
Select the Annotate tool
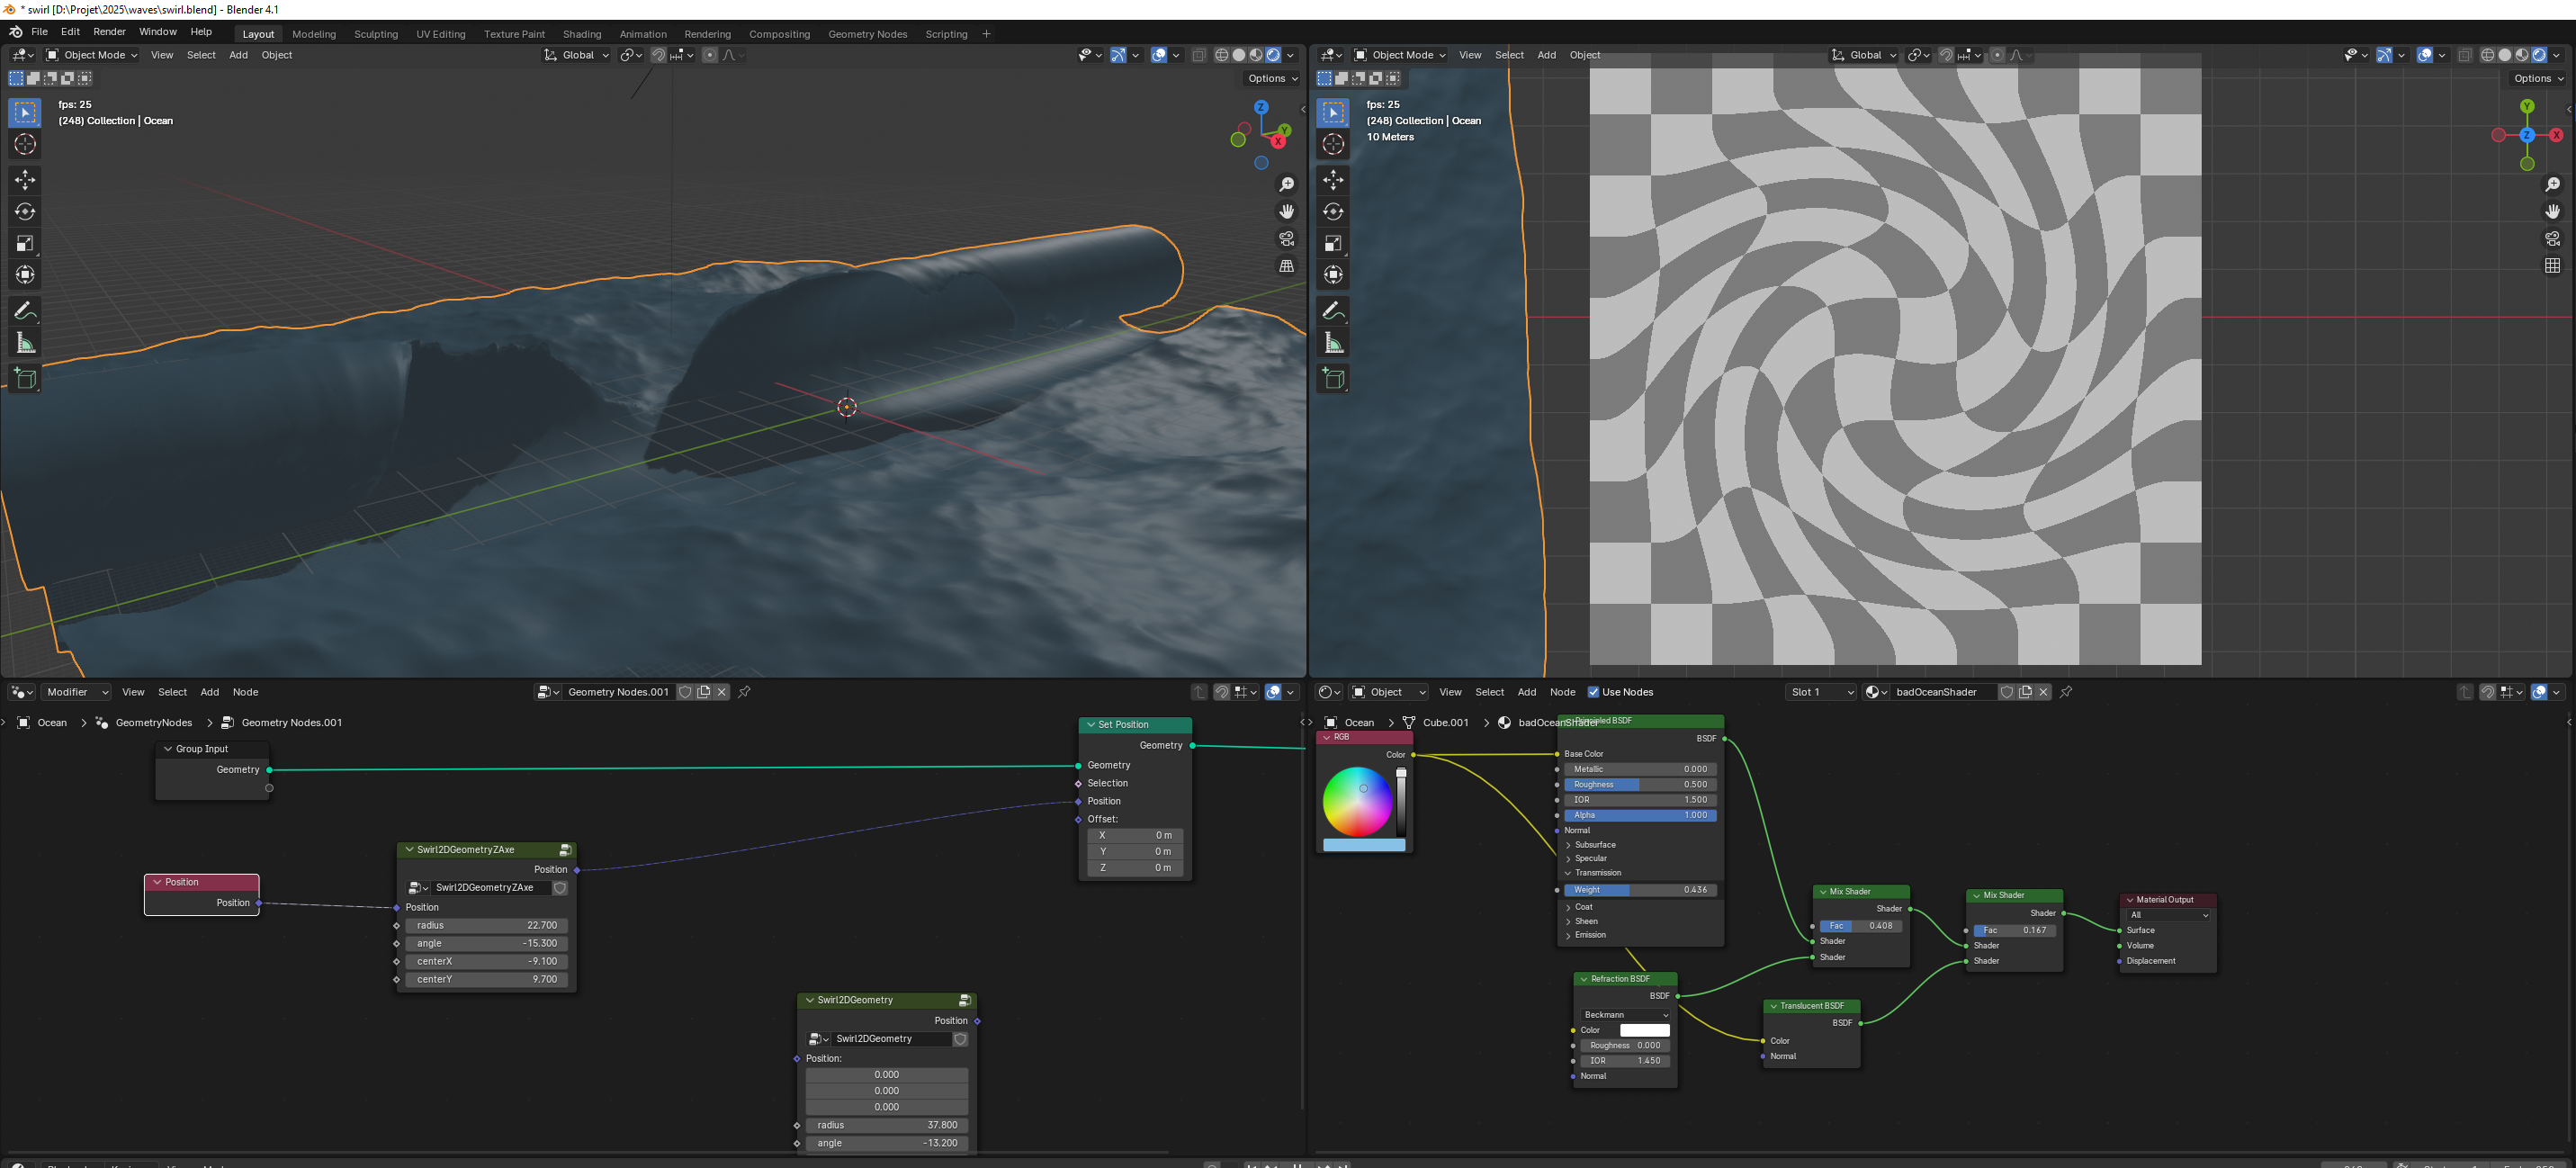click(x=25, y=310)
